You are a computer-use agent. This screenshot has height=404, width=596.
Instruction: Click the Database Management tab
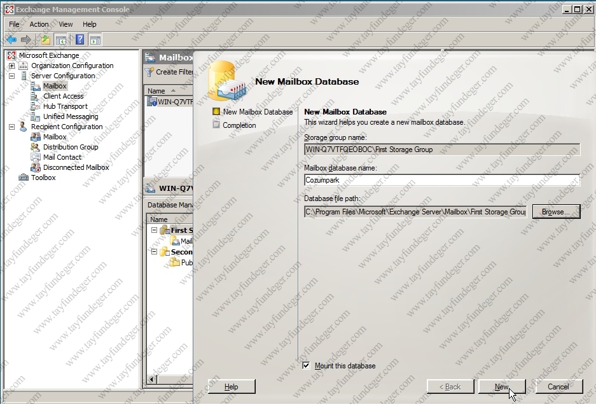point(170,205)
